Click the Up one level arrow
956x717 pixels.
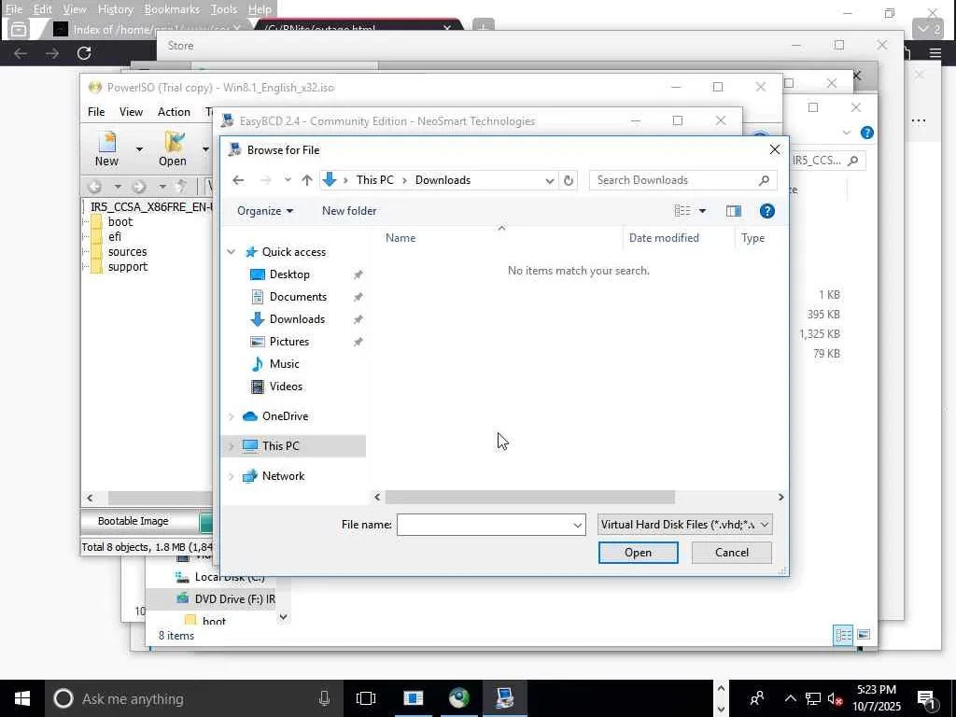(306, 180)
